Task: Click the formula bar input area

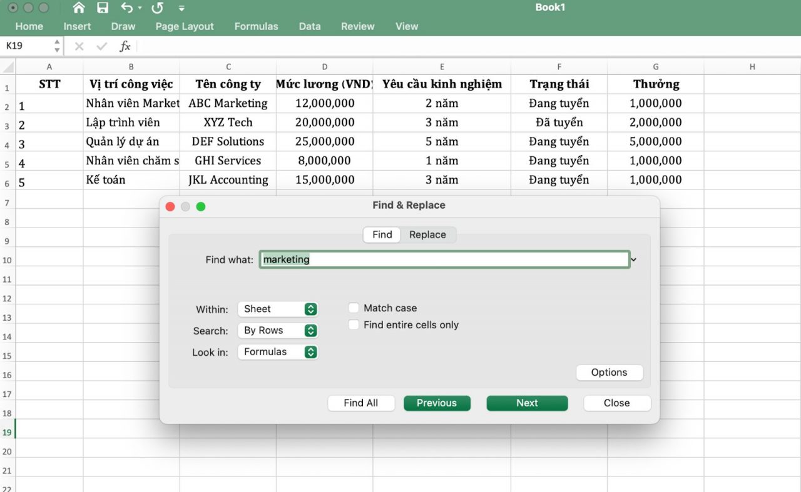Action: click(468, 46)
